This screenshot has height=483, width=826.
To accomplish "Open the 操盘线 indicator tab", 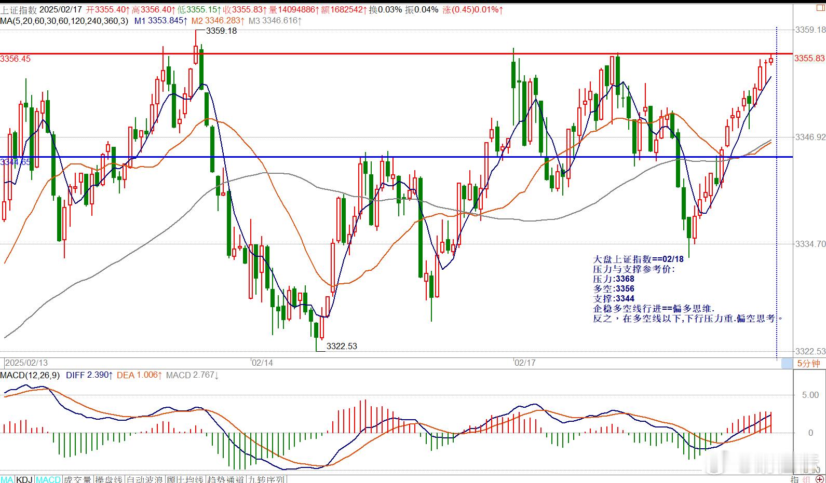I will point(109,479).
